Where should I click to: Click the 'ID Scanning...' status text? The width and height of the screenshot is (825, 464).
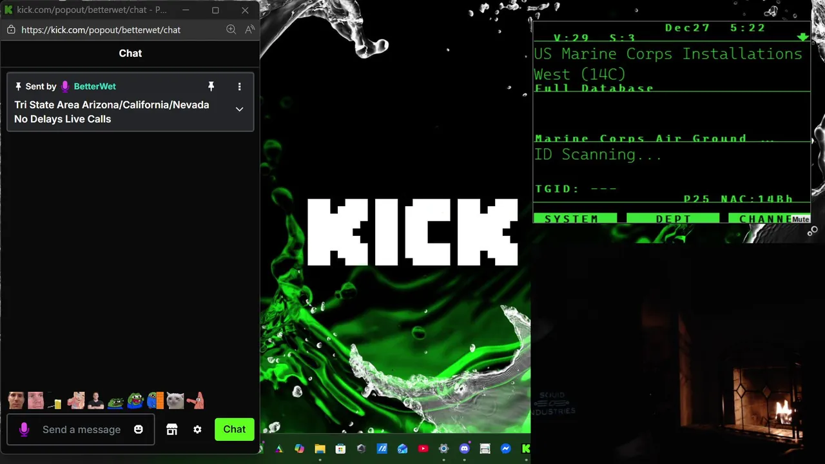tap(598, 155)
